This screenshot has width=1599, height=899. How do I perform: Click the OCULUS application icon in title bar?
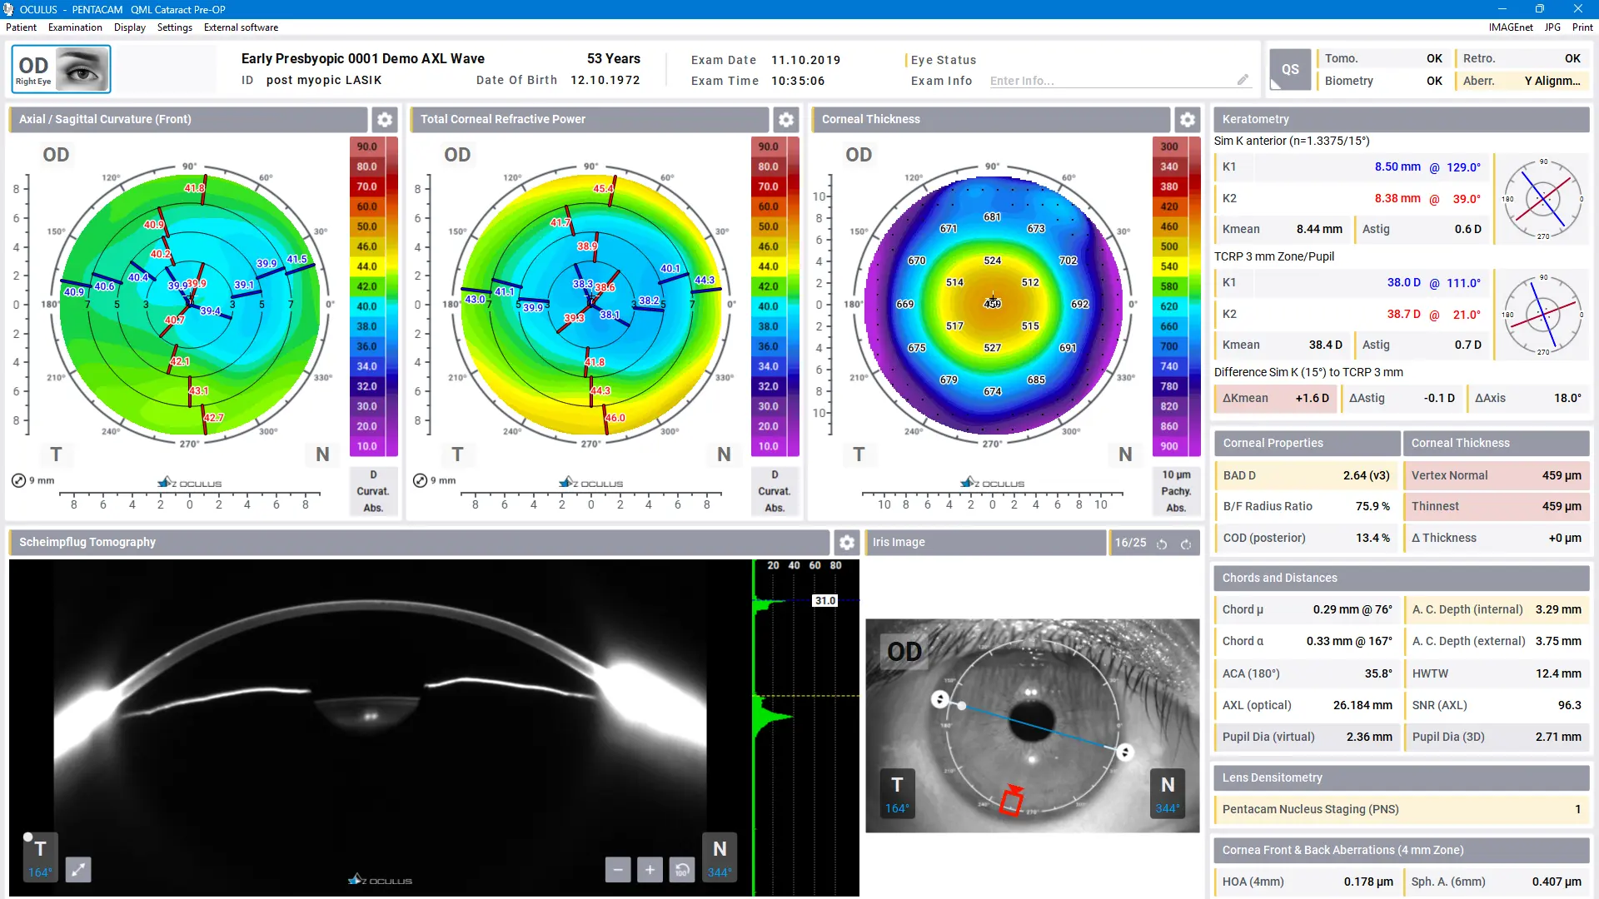click(x=8, y=9)
